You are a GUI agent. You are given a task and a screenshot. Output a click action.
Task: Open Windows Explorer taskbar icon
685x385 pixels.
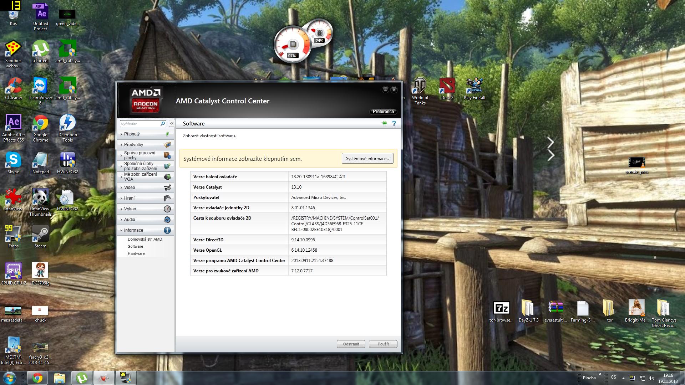pyautogui.click(x=60, y=378)
